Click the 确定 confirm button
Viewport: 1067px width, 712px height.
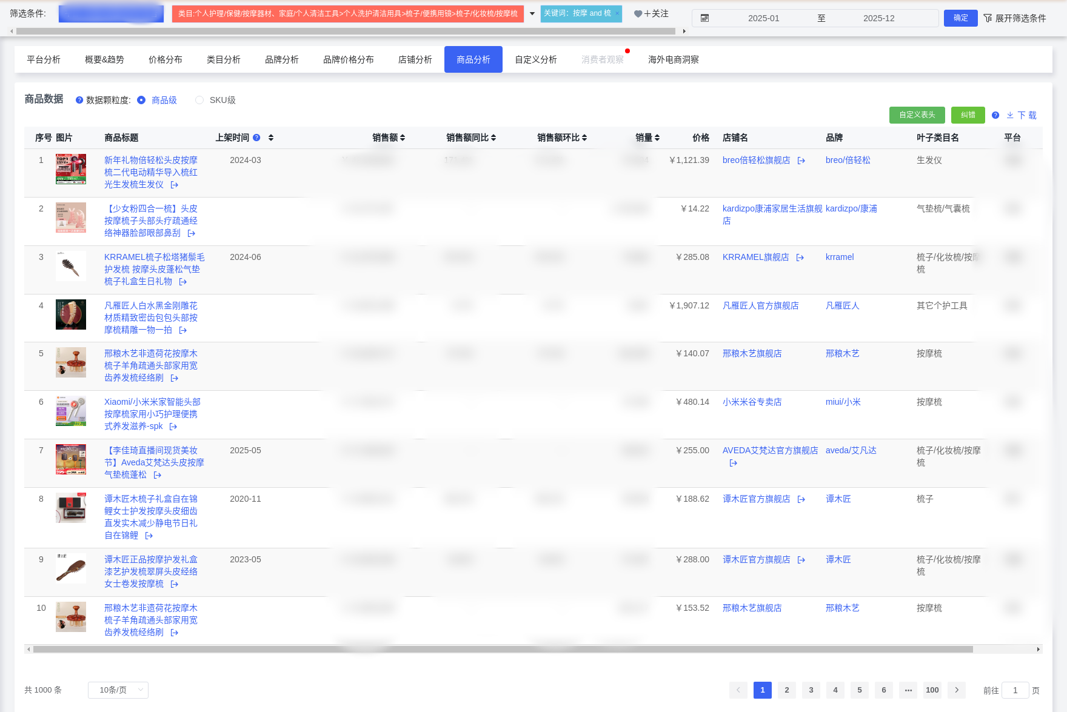tap(960, 18)
